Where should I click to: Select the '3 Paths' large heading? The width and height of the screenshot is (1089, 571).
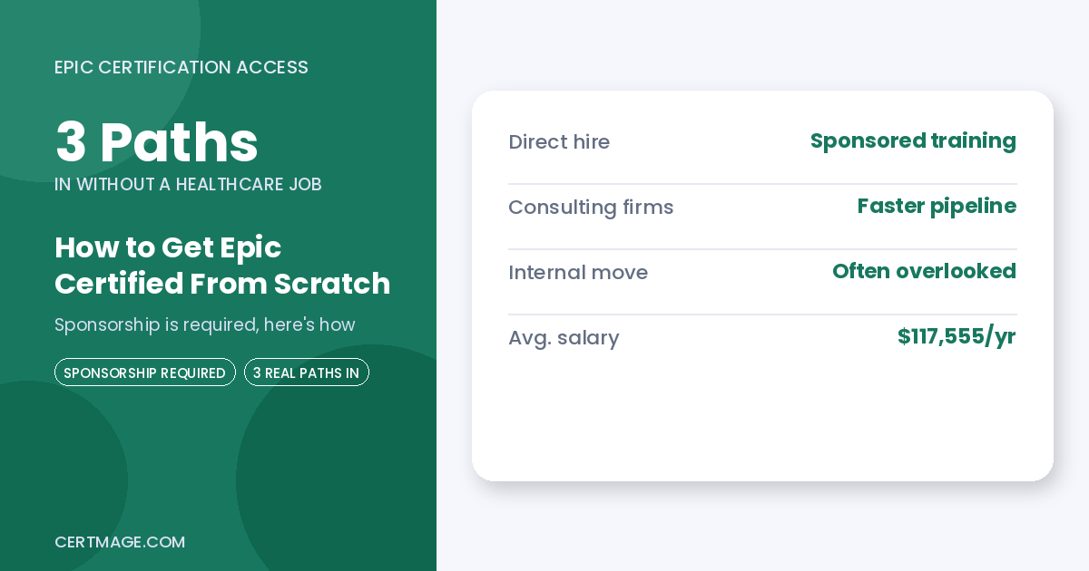(x=157, y=142)
